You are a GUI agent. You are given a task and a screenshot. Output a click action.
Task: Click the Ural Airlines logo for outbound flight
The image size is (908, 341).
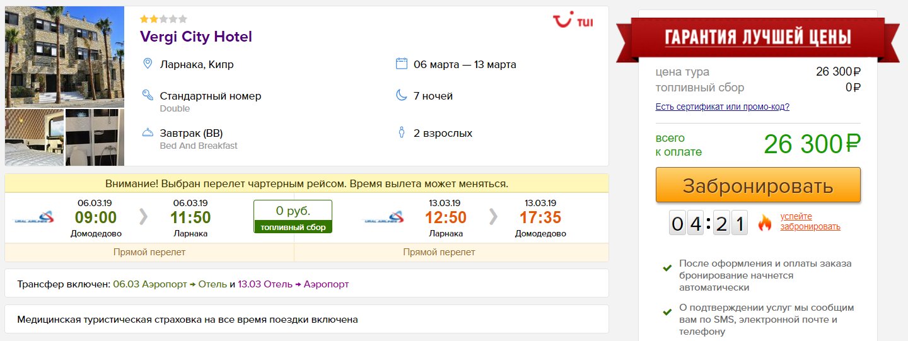[33, 217]
